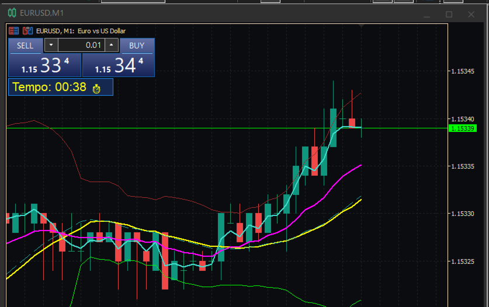The width and height of the screenshot is (489, 307).
Task: Click the 1.15345 price scale label
Action: point(463,71)
